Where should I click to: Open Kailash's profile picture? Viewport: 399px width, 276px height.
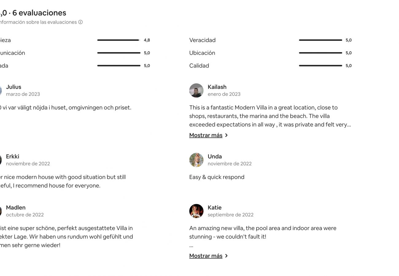[x=196, y=90]
